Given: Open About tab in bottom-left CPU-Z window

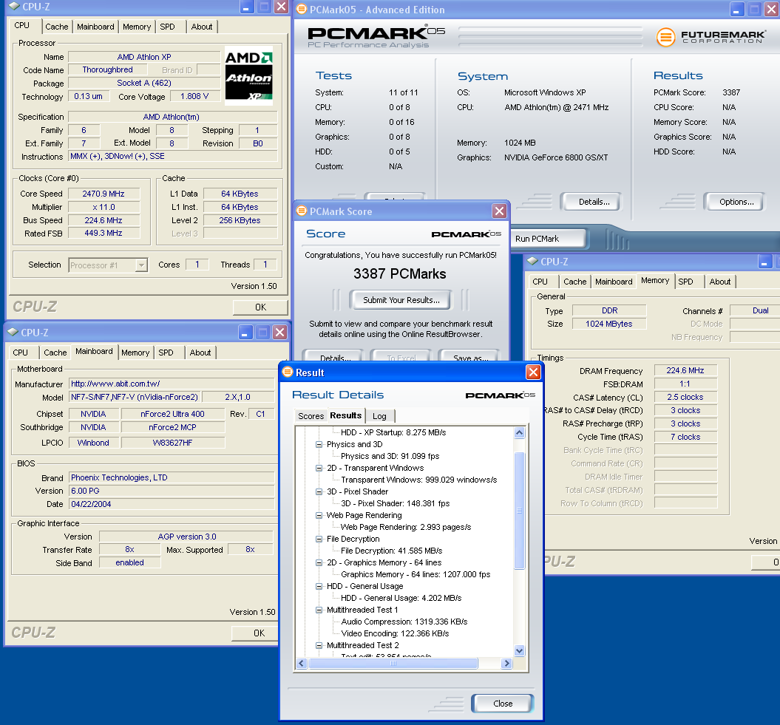Looking at the screenshot, I should tap(200, 353).
